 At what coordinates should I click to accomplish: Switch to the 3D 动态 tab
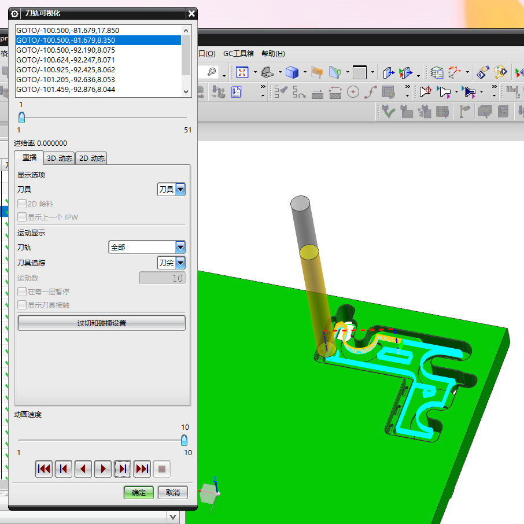coord(59,158)
